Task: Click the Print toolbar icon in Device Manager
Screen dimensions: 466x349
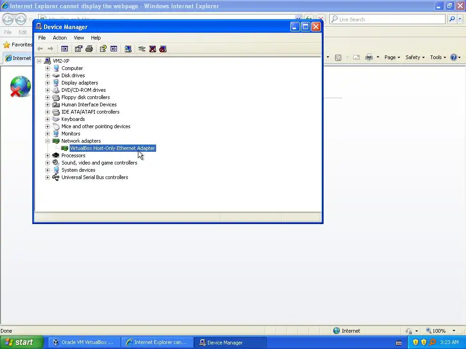Action: pyautogui.click(x=89, y=49)
